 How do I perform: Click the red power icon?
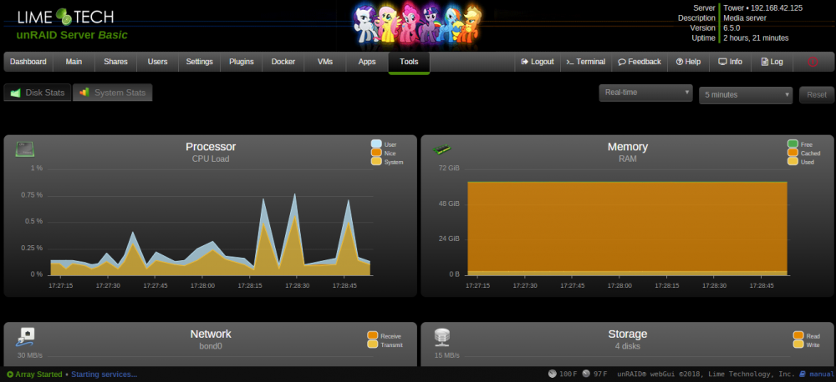pyautogui.click(x=813, y=62)
